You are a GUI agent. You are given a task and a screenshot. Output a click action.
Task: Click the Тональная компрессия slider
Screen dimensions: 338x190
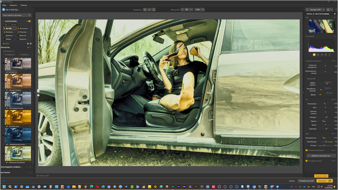325,66
